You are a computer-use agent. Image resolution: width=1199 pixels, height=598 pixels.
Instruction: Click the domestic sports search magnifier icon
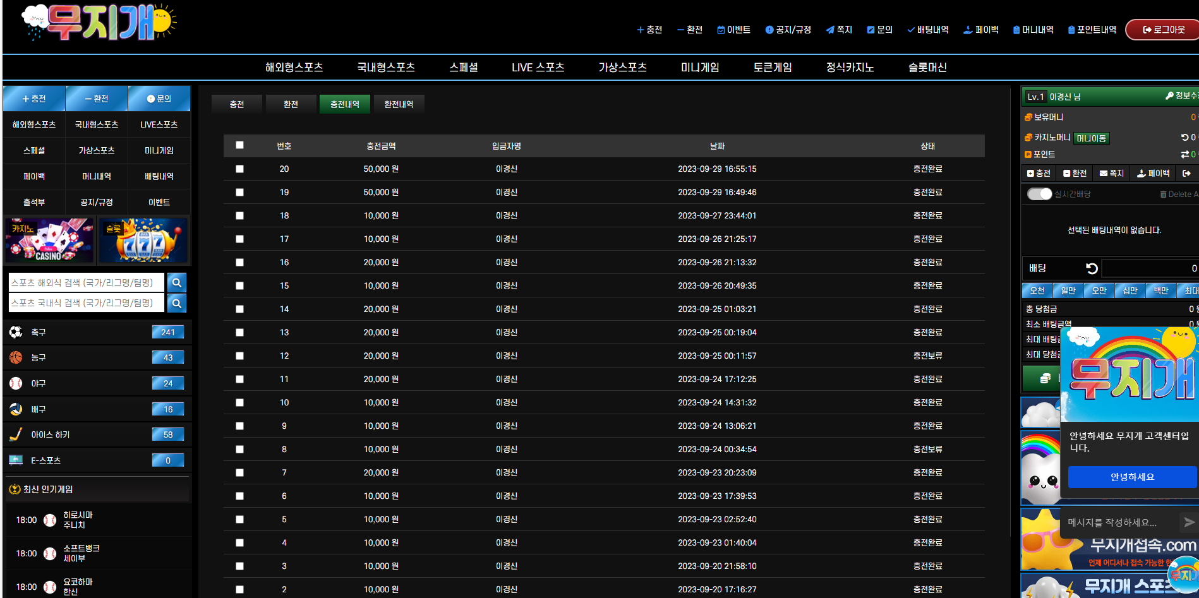[177, 303]
